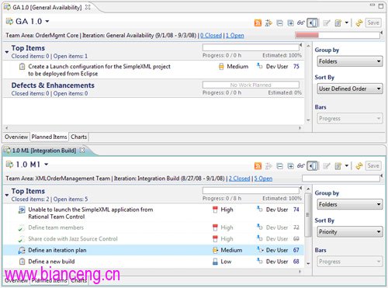Click defect icon beside Unable to launch SimpleXML
388x288 pixels.
tap(22, 210)
